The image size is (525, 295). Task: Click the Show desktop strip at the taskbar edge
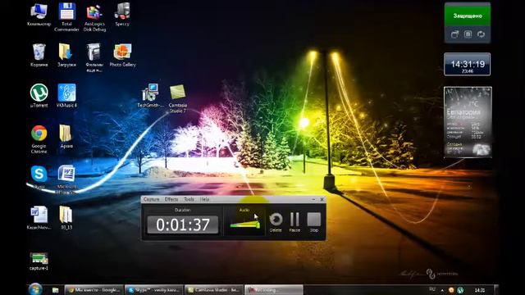click(x=496, y=289)
